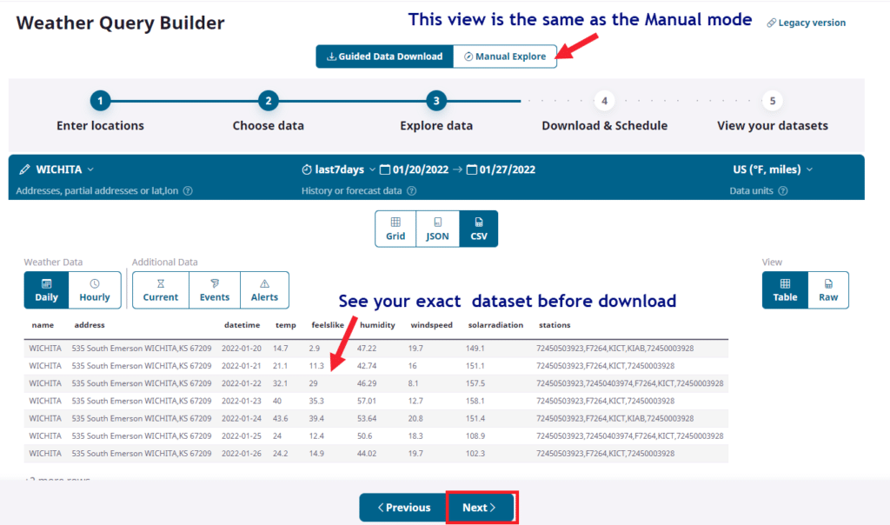Click the CSV format icon
890x525 pixels.
pos(478,228)
